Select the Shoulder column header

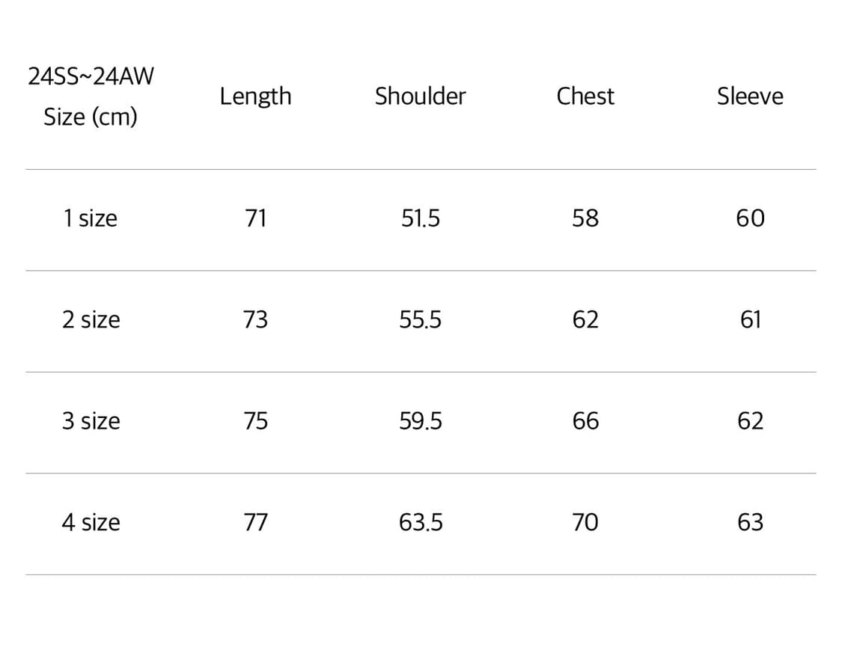(420, 96)
